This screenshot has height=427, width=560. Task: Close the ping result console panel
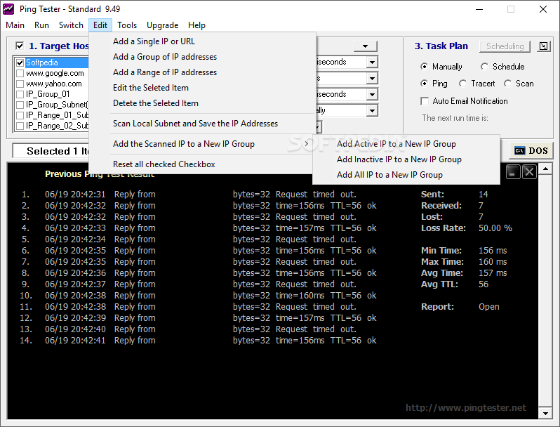pos(529,172)
